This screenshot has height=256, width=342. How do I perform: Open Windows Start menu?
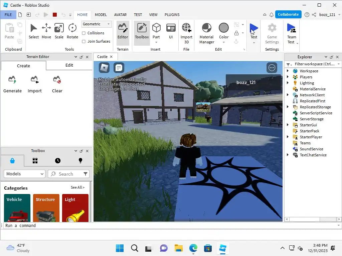pyautogui.click(x=120, y=248)
